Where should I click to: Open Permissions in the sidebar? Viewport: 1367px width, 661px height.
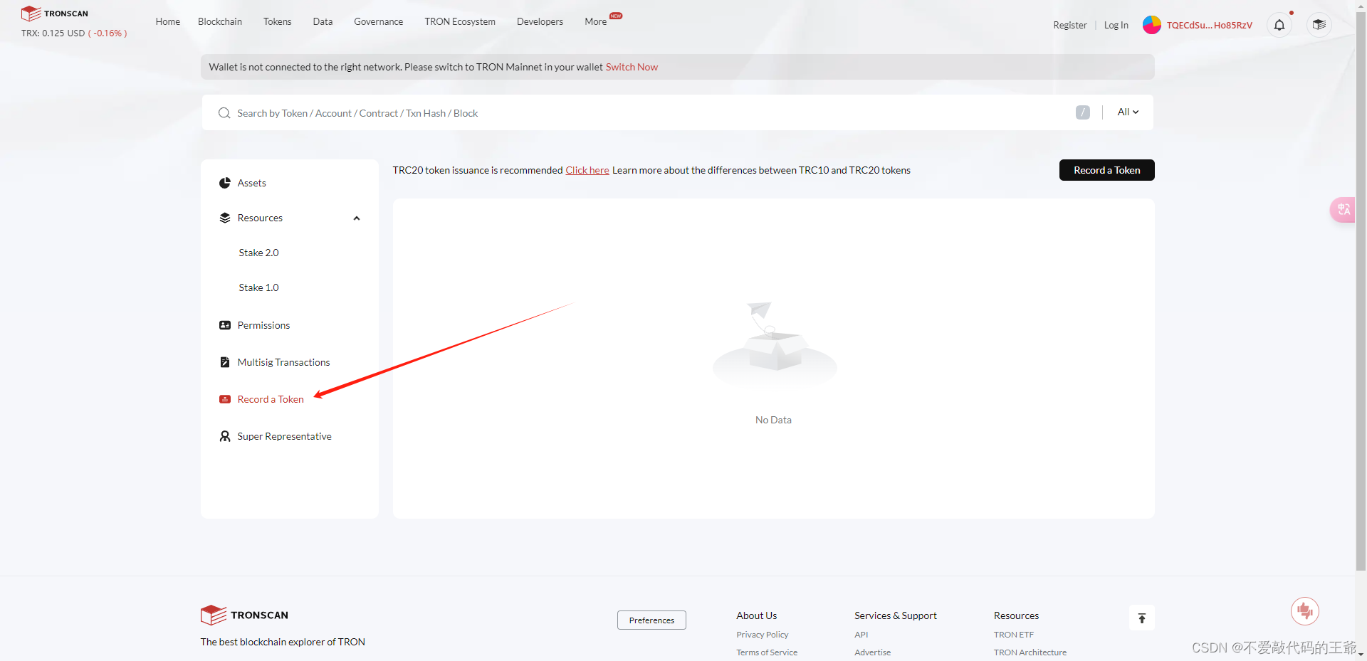point(263,325)
